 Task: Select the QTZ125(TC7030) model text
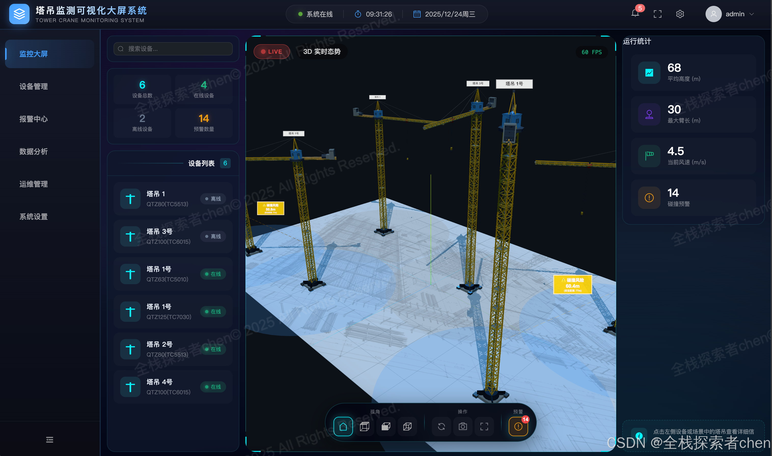[x=169, y=317]
